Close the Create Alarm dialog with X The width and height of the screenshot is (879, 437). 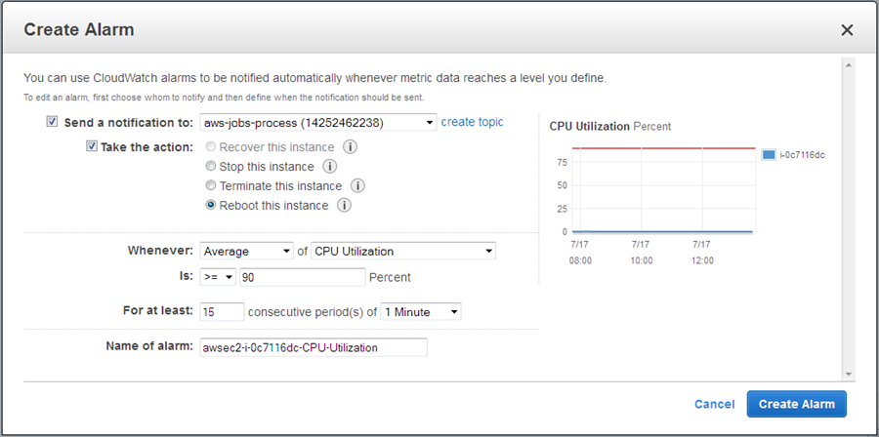847,30
